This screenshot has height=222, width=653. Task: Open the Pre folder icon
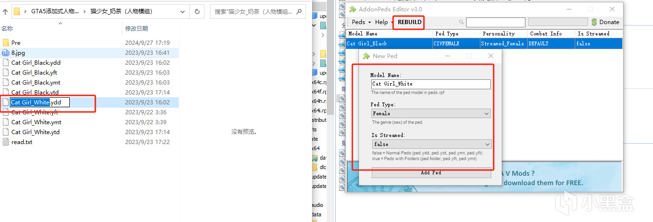6,43
